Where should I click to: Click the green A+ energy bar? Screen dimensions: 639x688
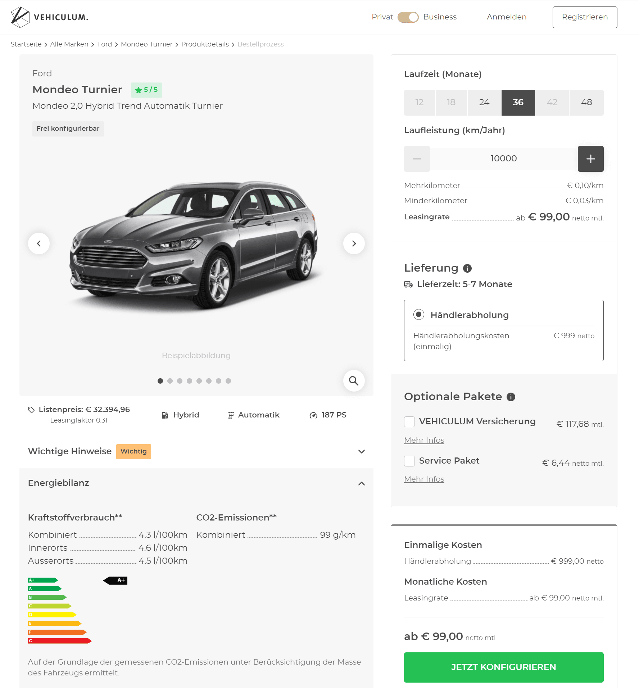43,580
